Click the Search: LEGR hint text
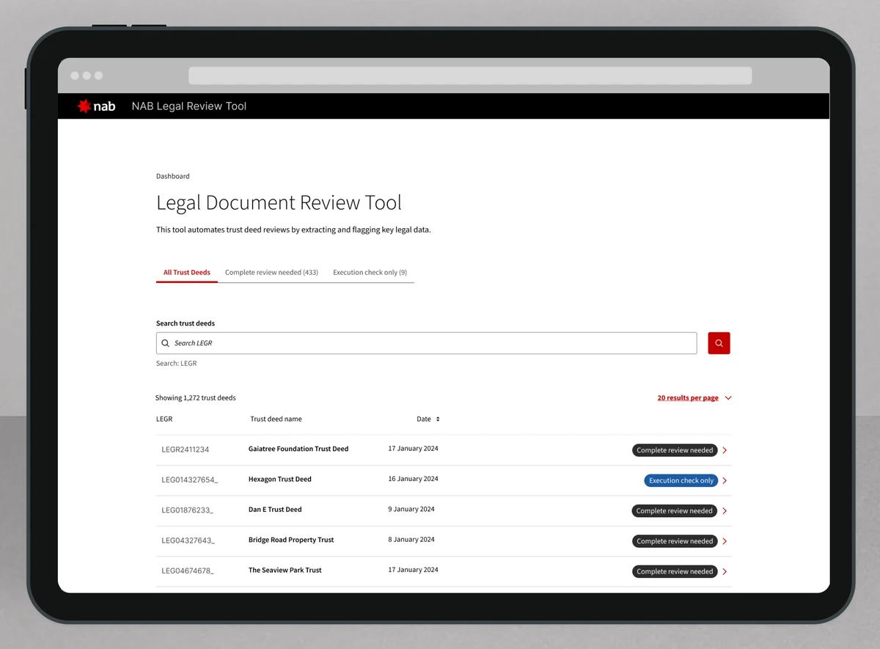 (x=177, y=364)
